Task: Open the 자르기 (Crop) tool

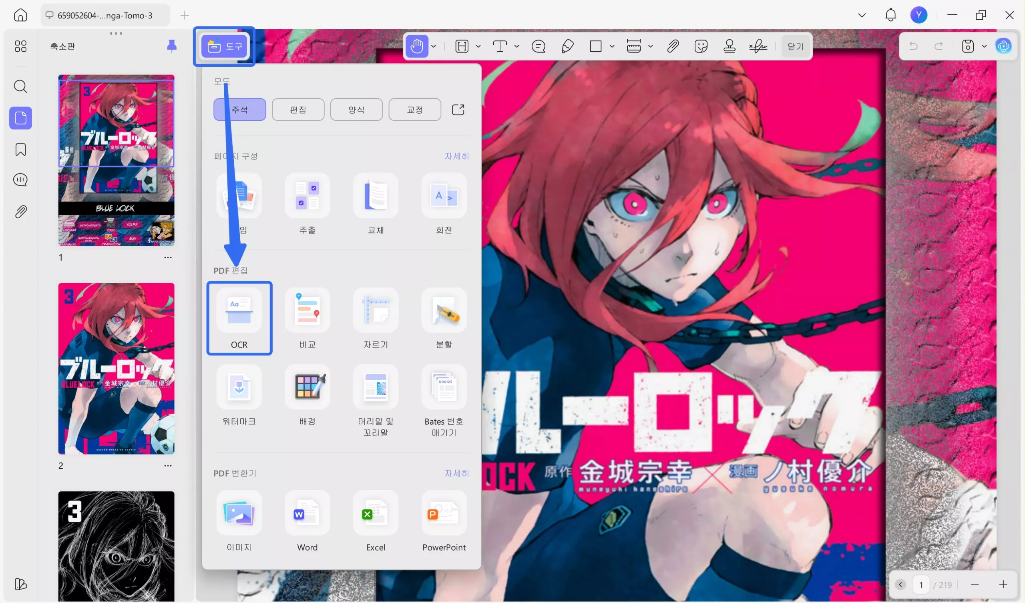Action: tap(376, 319)
